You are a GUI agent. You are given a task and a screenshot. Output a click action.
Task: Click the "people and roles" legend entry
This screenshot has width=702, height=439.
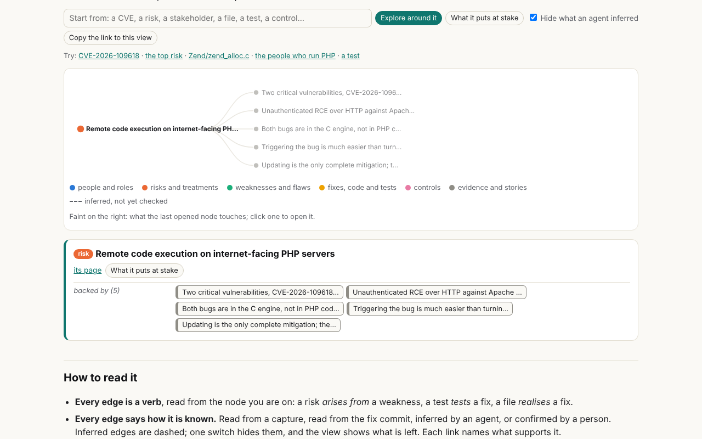(101, 188)
